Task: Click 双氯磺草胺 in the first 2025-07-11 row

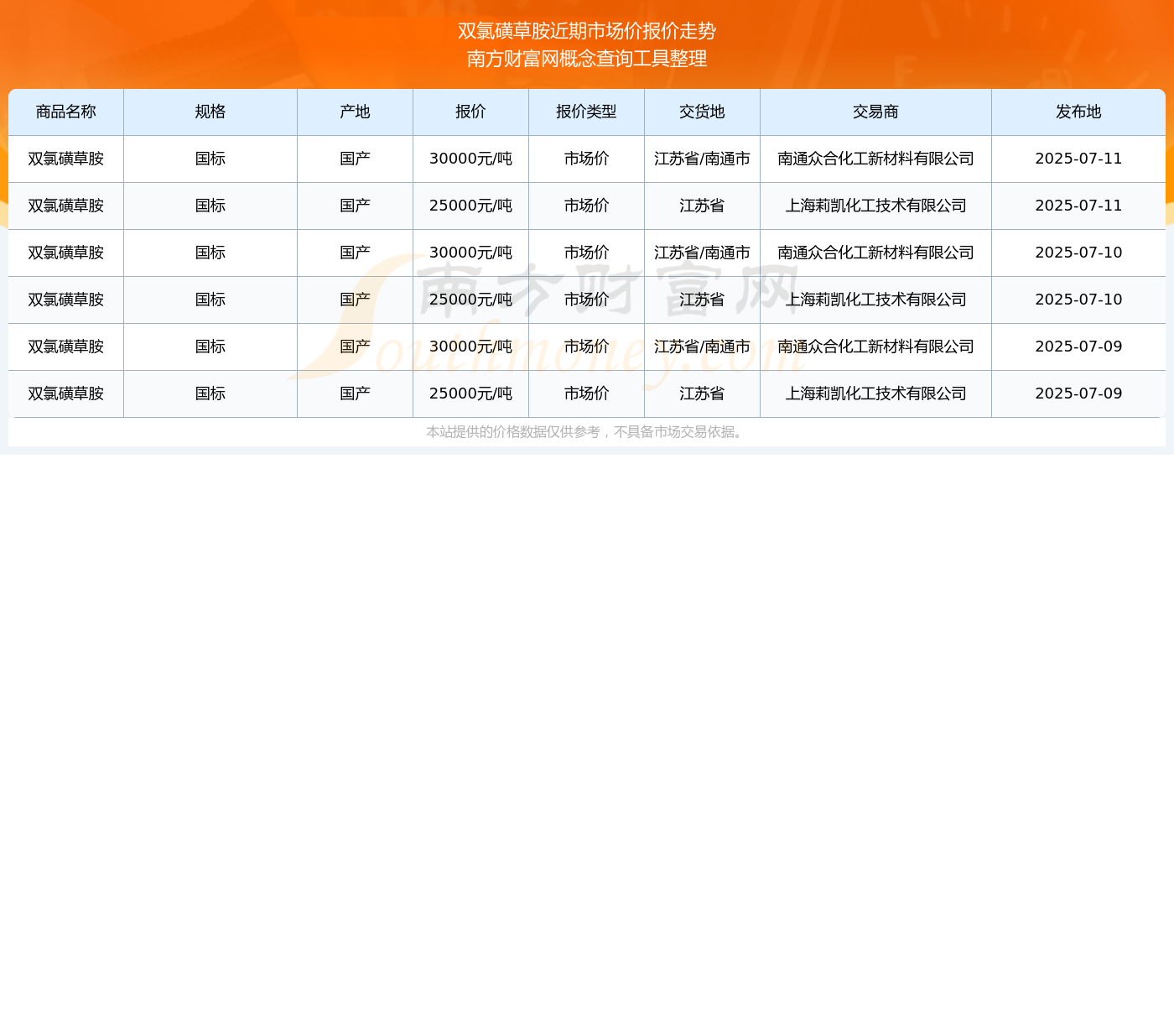Action: click(x=66, y=159)
